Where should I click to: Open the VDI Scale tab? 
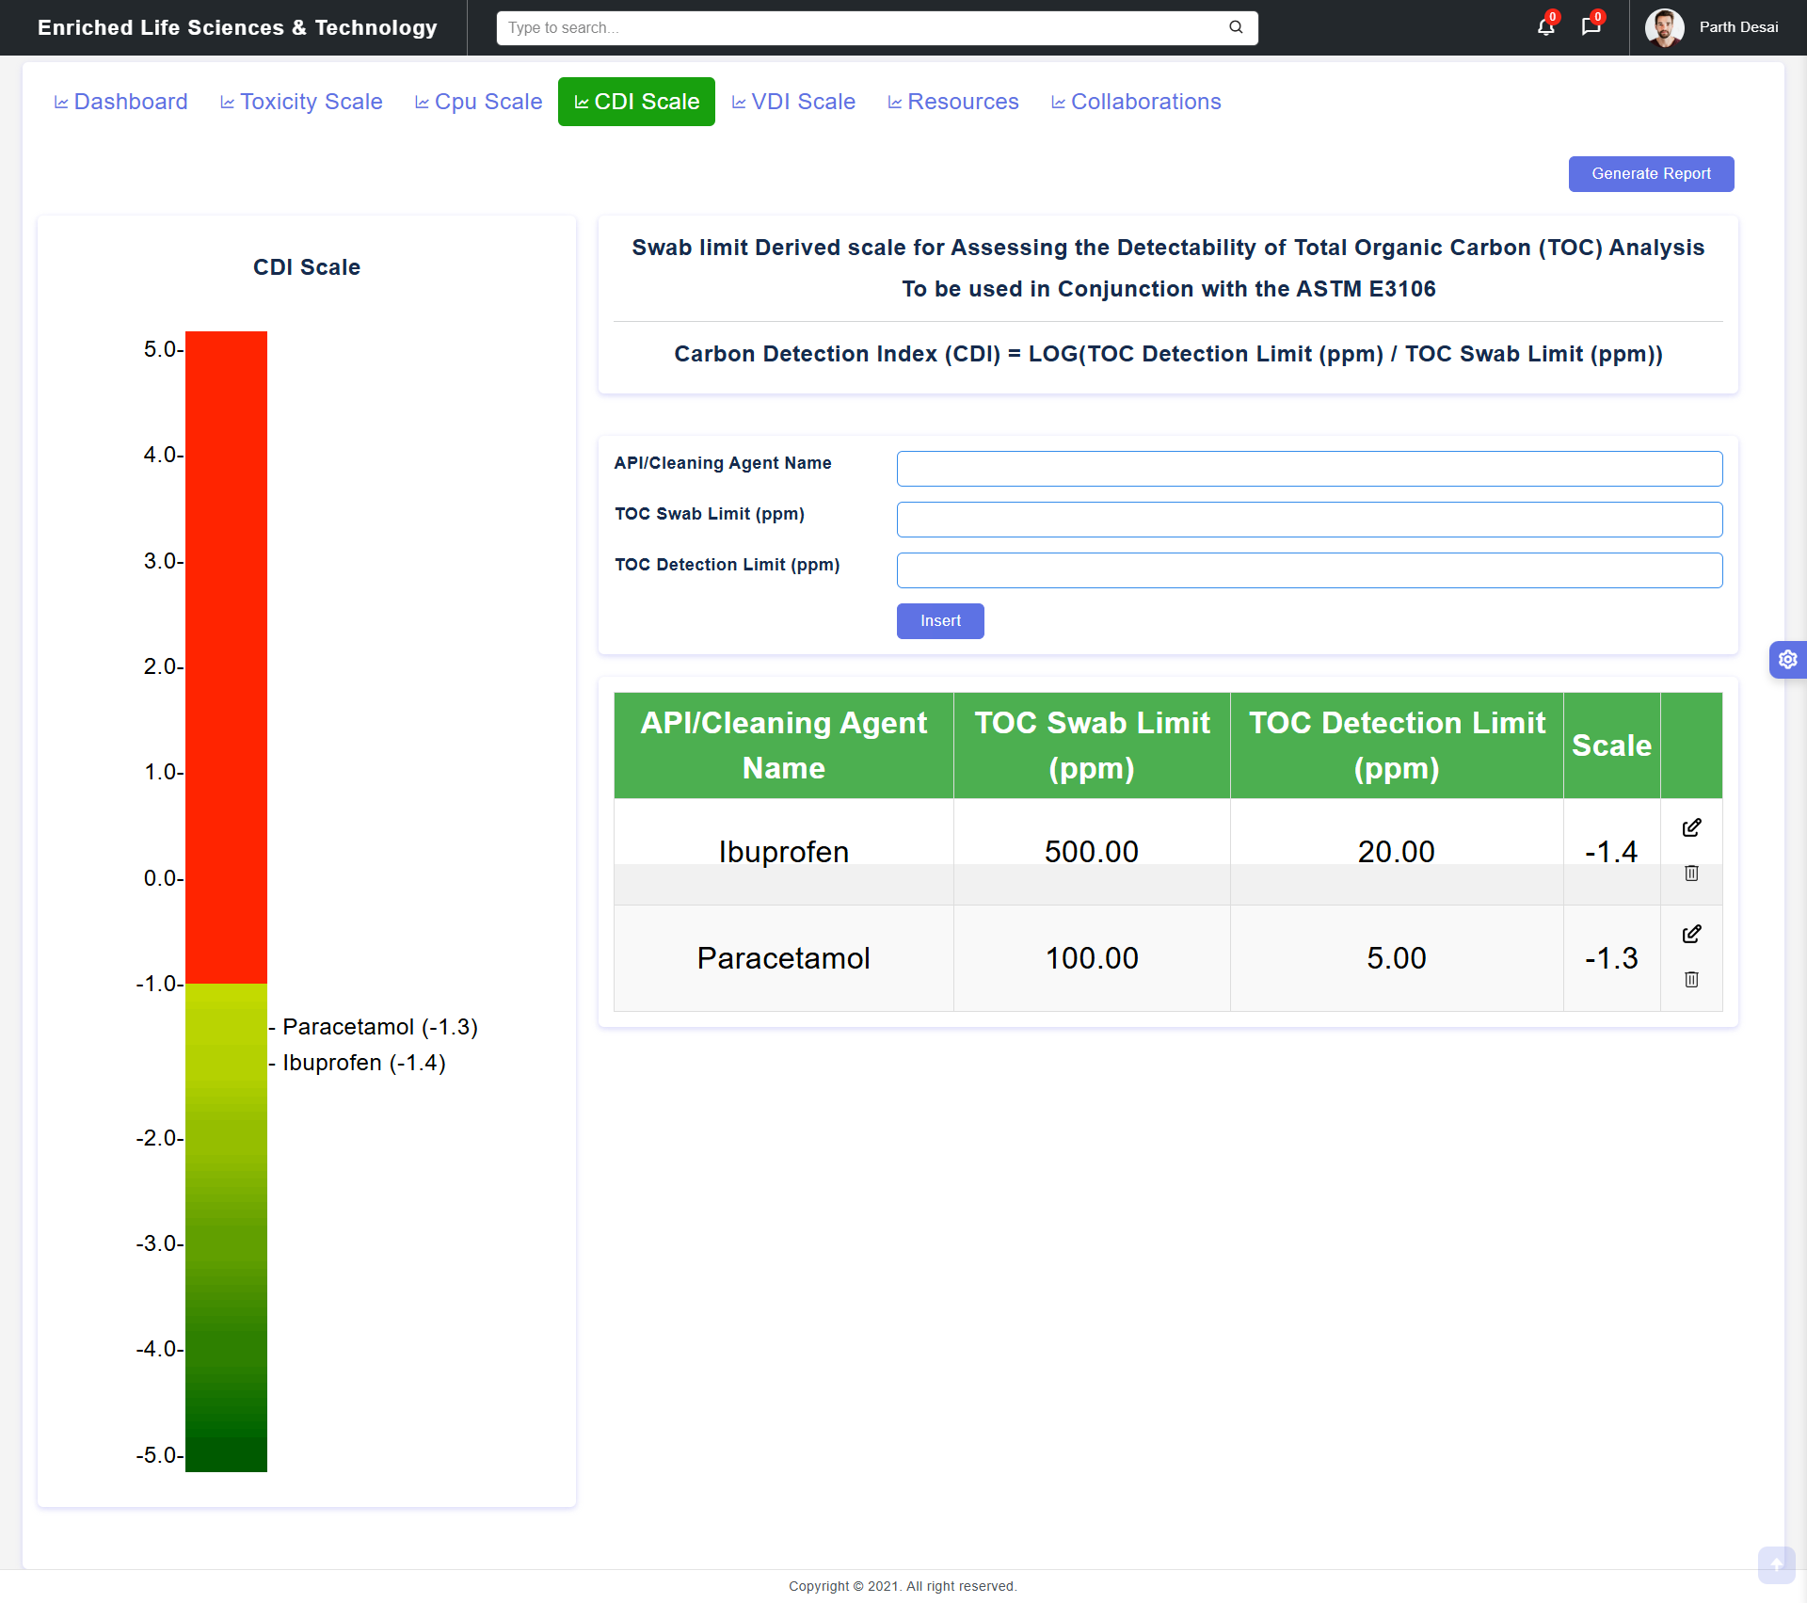pos(793,102)
